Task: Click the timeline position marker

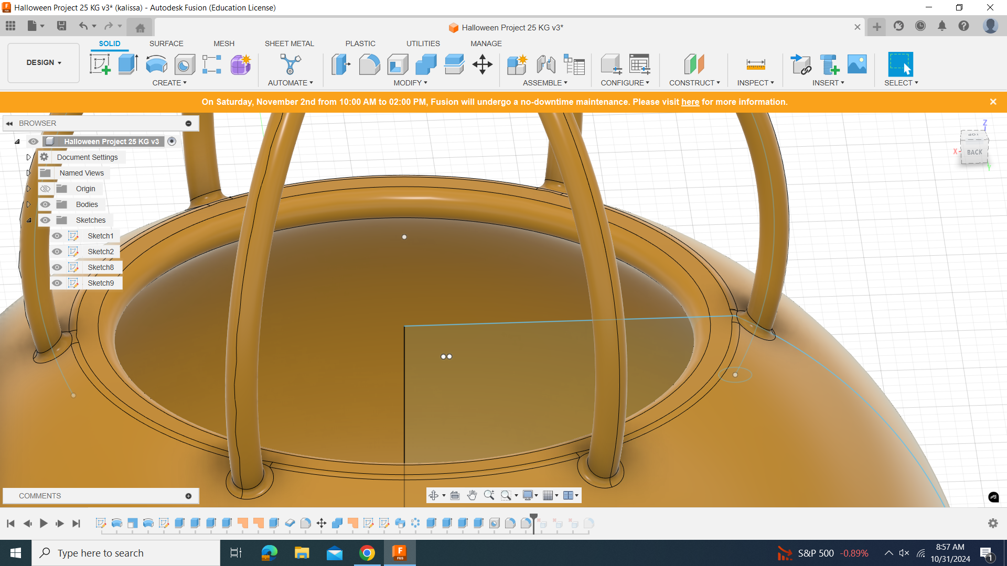Action: coord(533,523)
